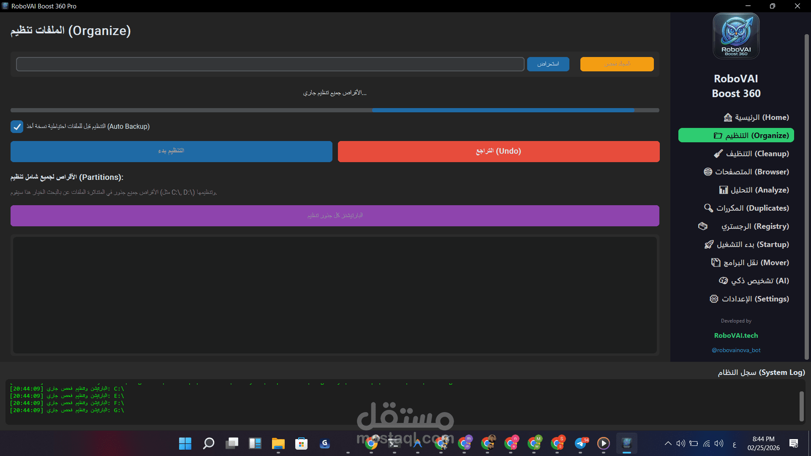Switch to the Organize section

click(736, 136)
